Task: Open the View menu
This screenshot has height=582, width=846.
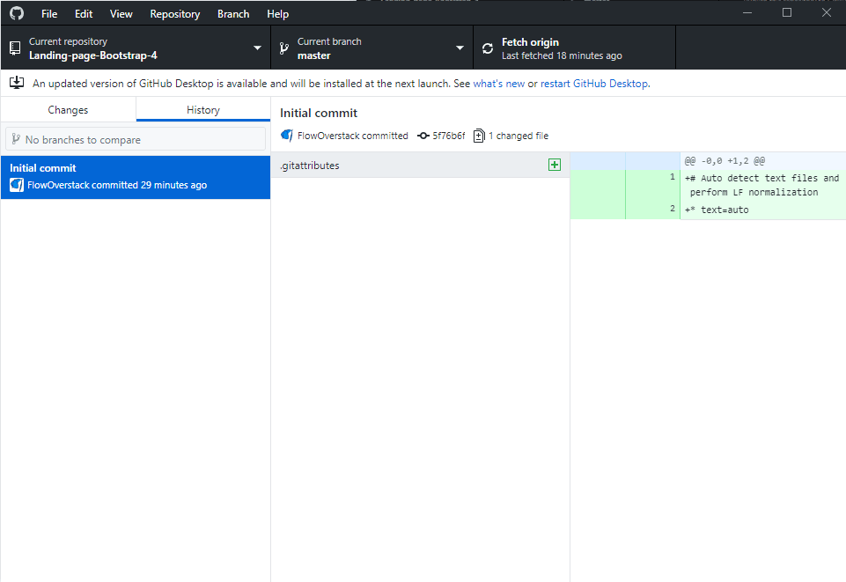Action: (x=121, y=14)
